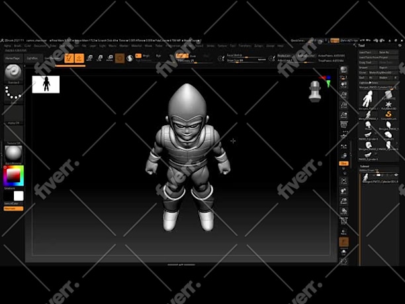Toggle the Mrgb paint mode
Screen dimensions: 405x304
(146, 56)
